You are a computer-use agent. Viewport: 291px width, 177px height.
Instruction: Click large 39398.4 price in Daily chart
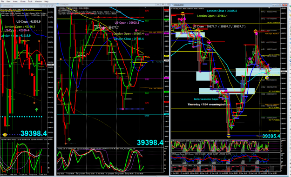click(x=34, y=133)
